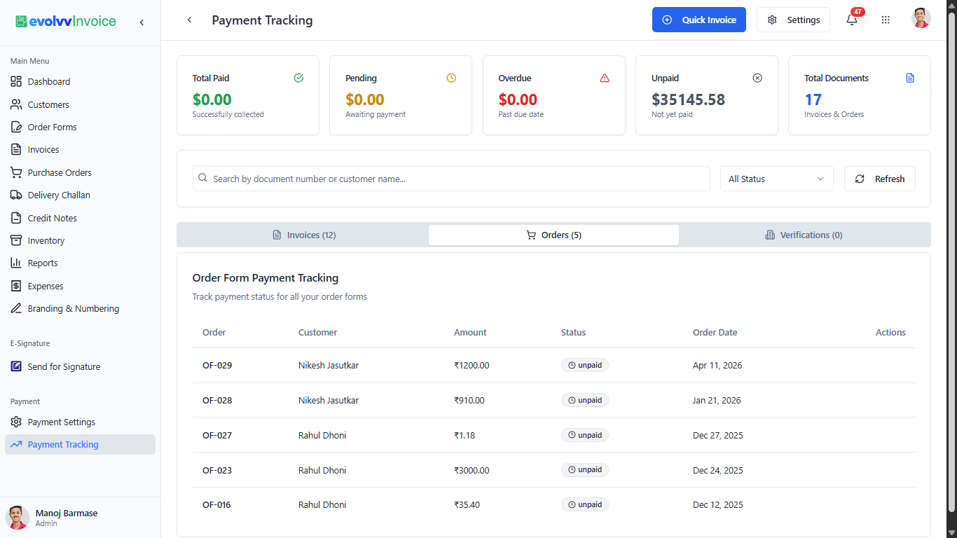Viewport: 957px width, 538px height.
Task: Click the Overdue warning triangle icon
Action: pos(605,78)
